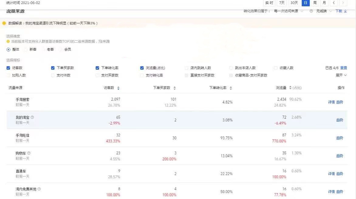The image size is (356, 199).
Task: Check the 加购人数 checkbox
Action: [x=8, y=75]
